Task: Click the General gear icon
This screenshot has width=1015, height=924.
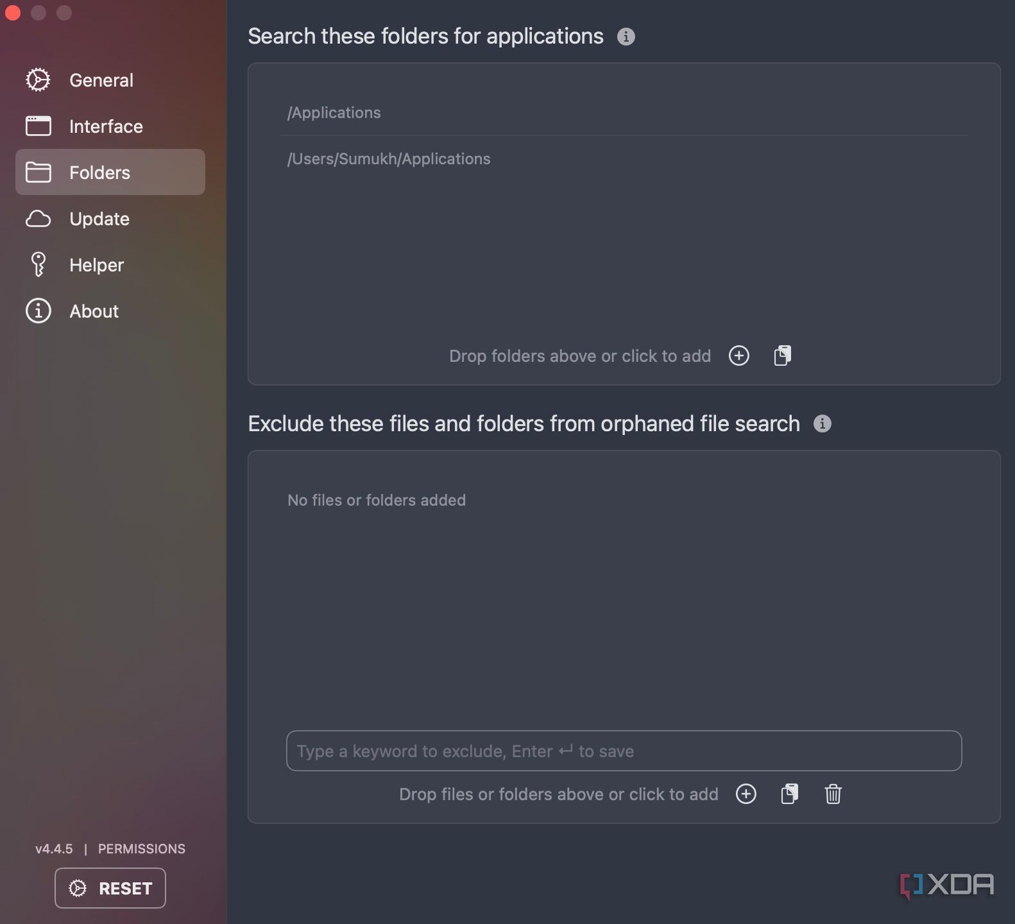Action: [38, 80]
